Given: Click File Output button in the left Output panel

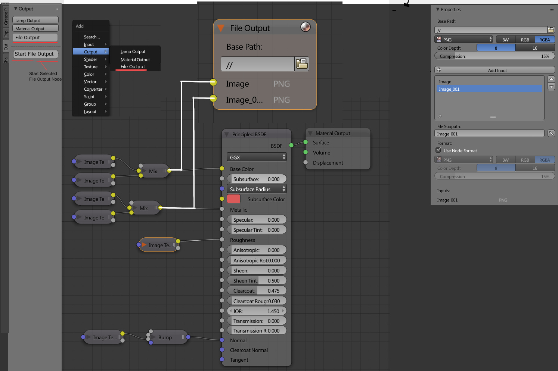Looking at the screenshot, I should pyautogui.click(x=35, y=37).
